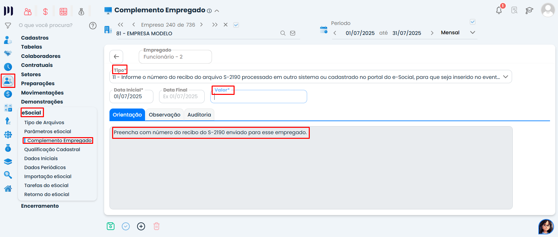Image resolution: width=558 pixels, height=237 pixels.
Task: Open Retorno do eSocial submenu item
Action: click(x=47, y=194)
